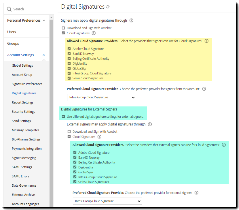Click help icon for preferred provider for signers
Screen dimensions: 239x210
pyautogui.click(x=204, y=89)
